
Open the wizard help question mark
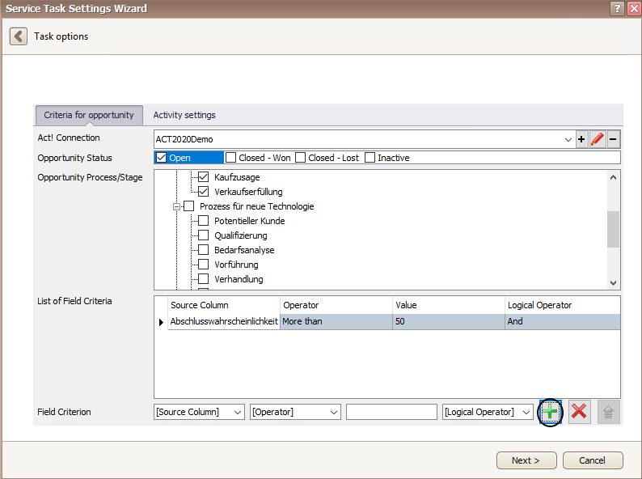(617, 8)
